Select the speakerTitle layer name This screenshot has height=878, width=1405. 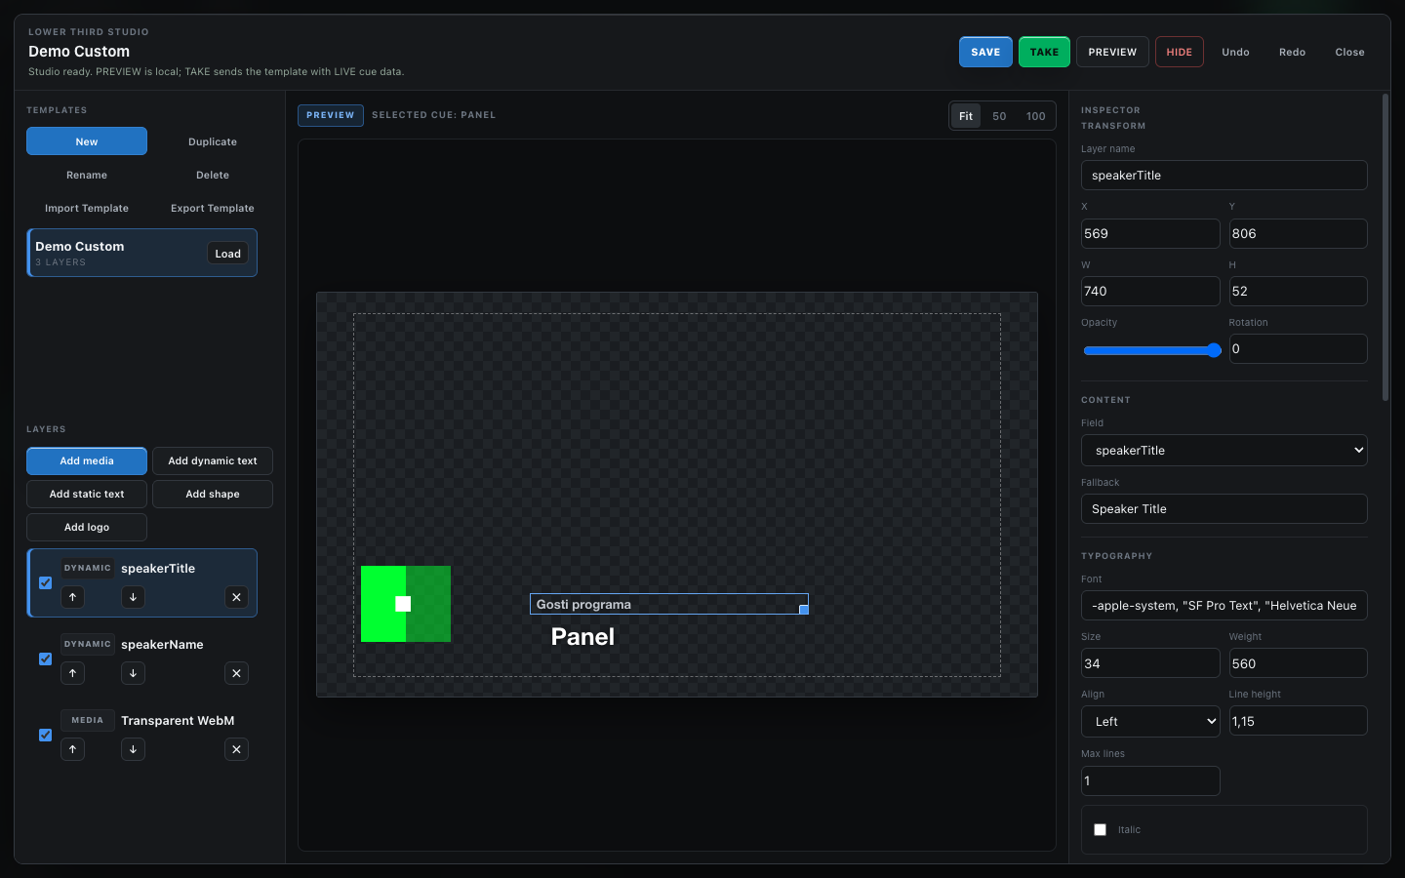[158, 568]
